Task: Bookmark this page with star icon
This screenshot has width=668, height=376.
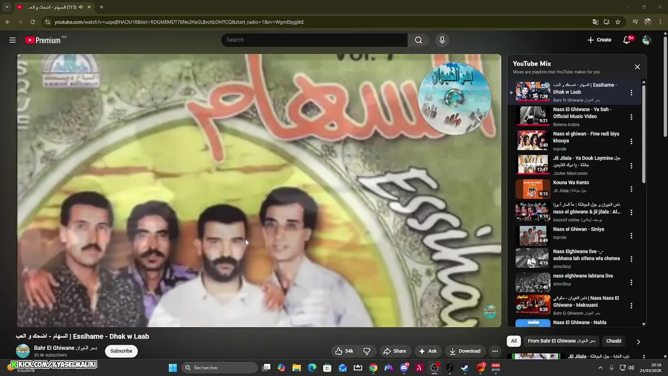Action: 618,22
